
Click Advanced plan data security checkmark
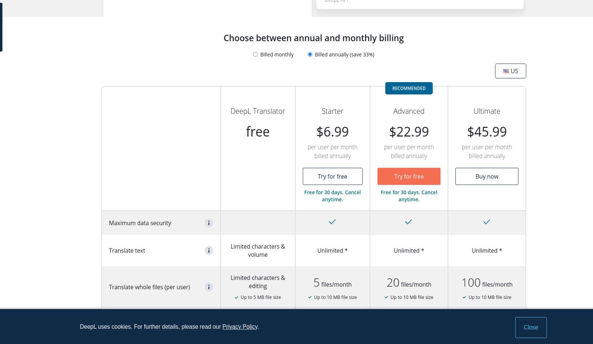coord(409,222)
